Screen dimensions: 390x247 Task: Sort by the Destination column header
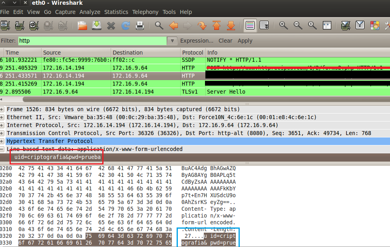pyautogui.click(x=145, y=53)
